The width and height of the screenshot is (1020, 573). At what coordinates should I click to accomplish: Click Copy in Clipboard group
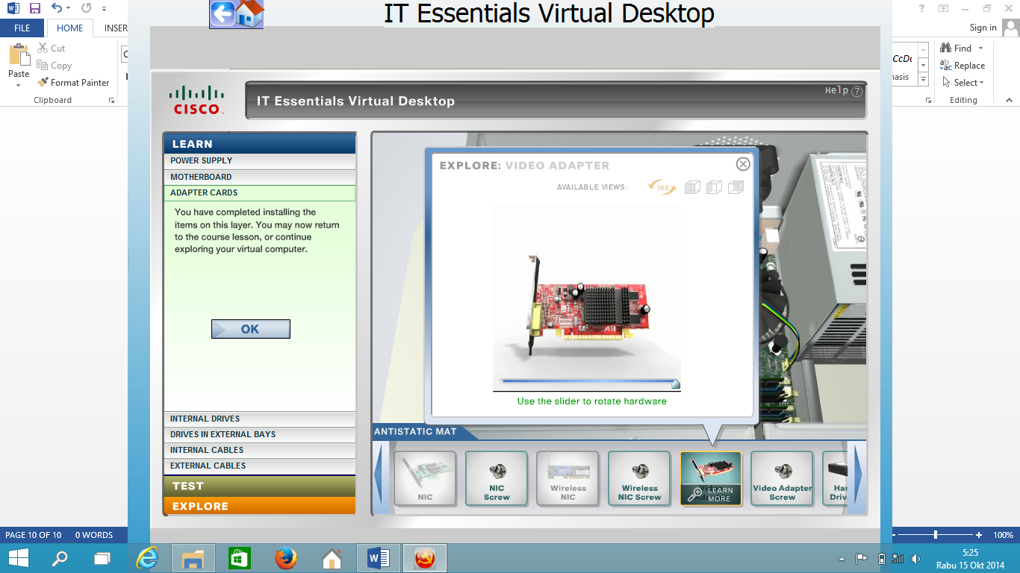(54, 66)
